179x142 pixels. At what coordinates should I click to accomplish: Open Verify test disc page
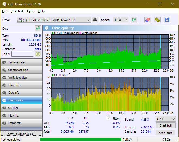(x=21, y=78)
